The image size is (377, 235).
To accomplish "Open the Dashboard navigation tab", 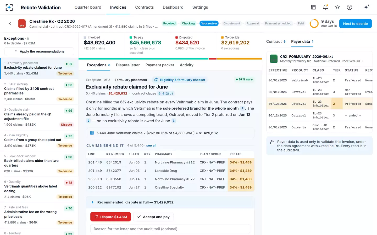I will (173, 7).
